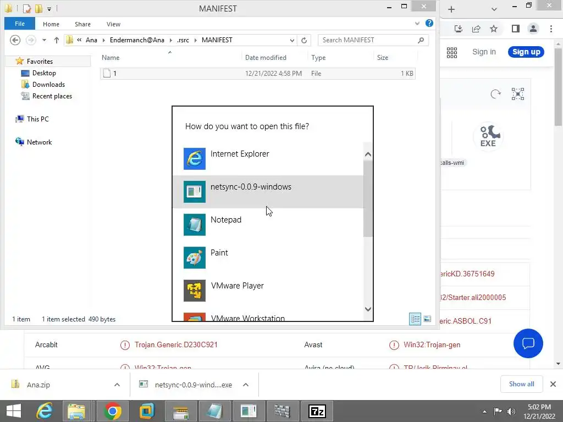563x422 pixels.
Task: Switch to large icons view in status bar
Action: [427, 319]
